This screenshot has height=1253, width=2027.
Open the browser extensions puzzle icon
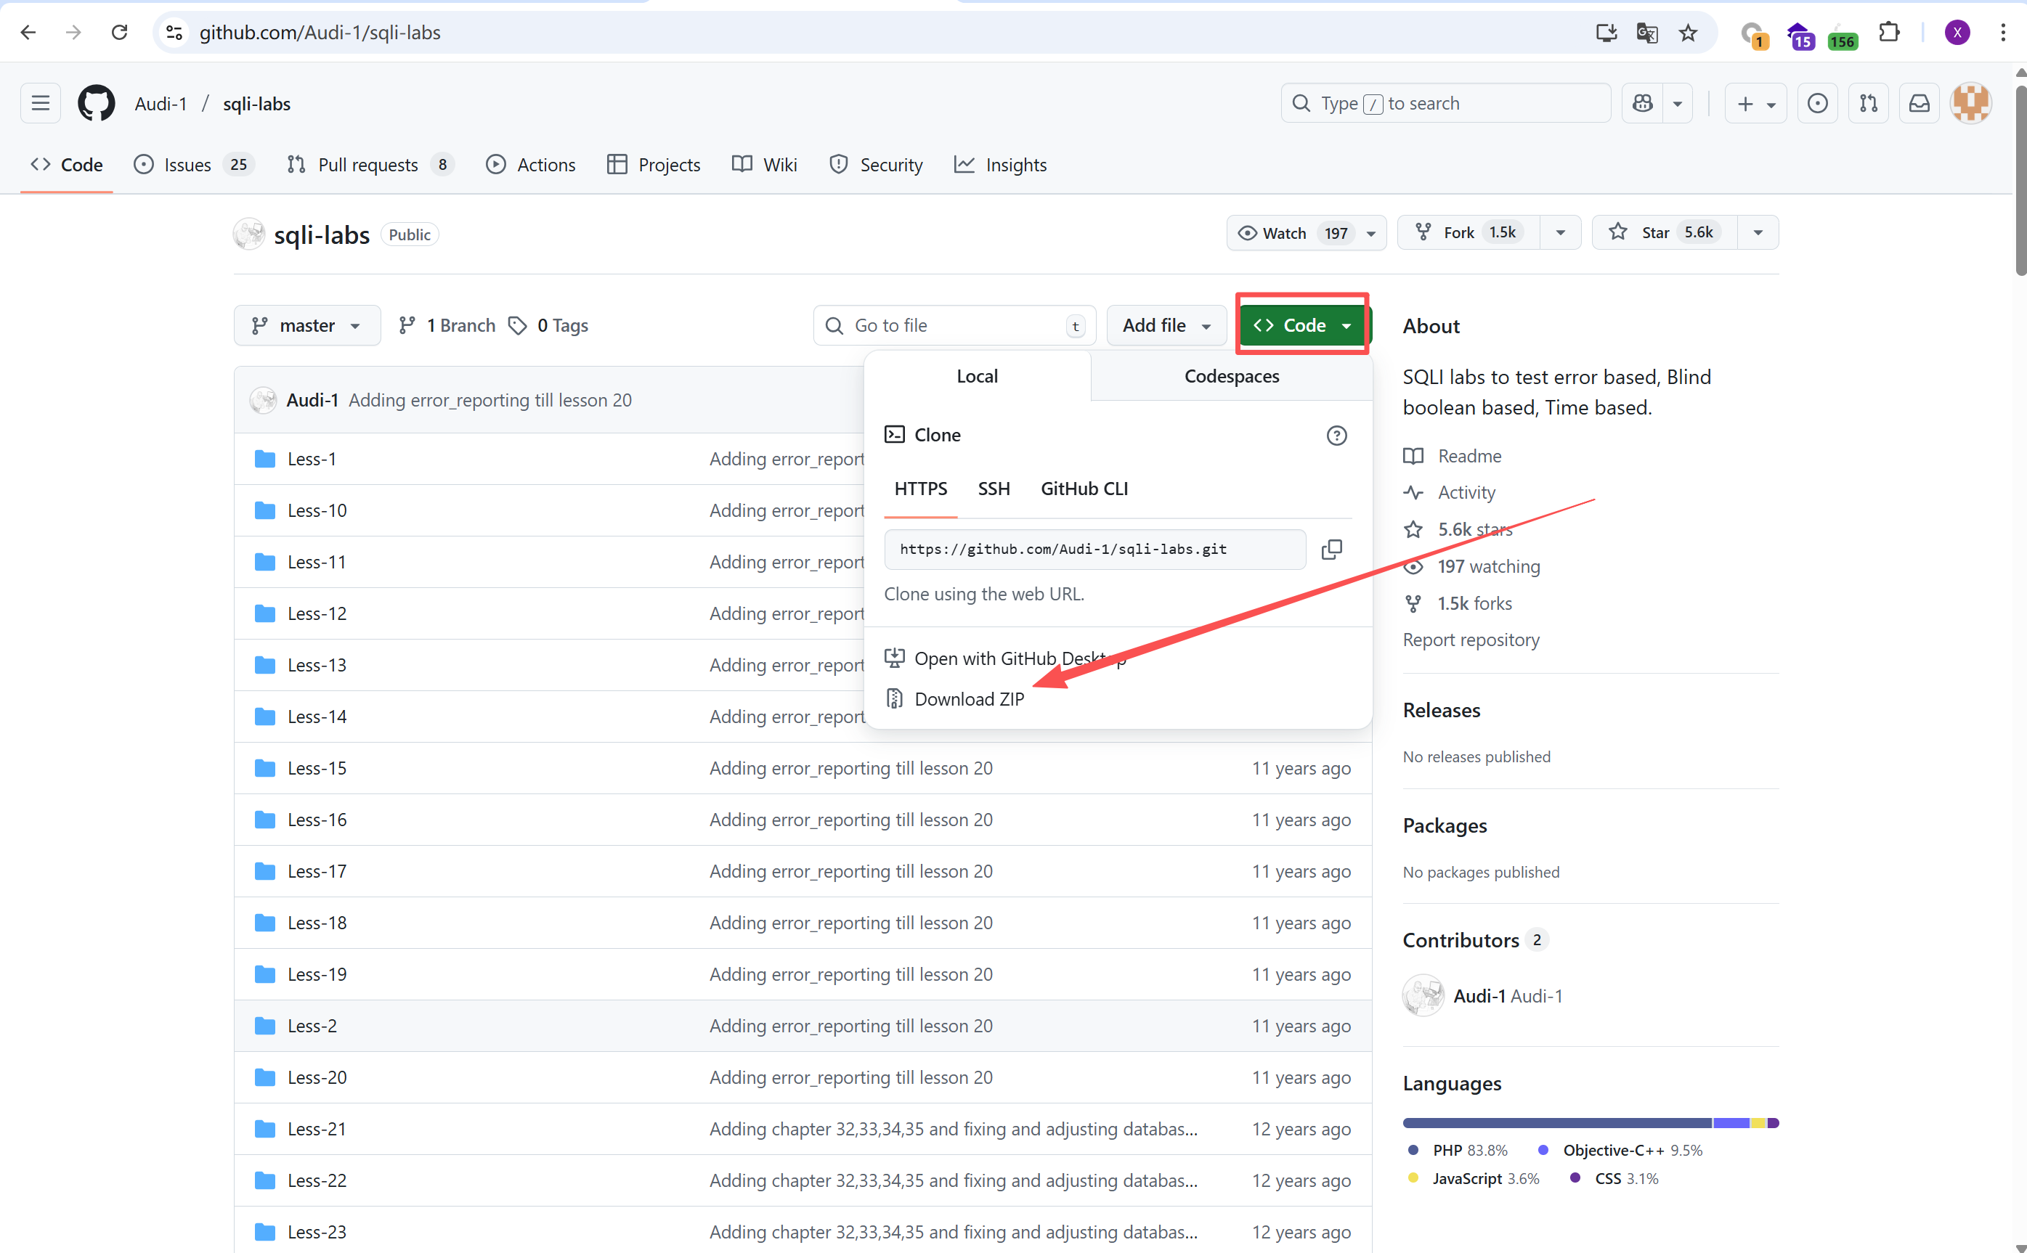[x=1888, y=33]
